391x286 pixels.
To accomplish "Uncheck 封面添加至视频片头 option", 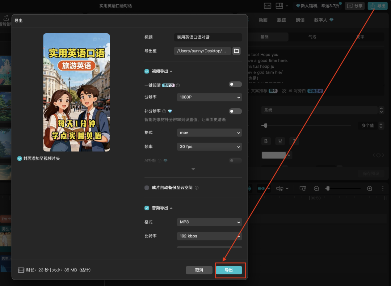I will (19, 158).
